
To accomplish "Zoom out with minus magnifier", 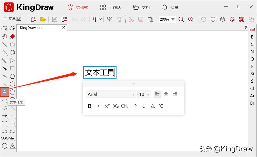I will (x=181, y=19).
